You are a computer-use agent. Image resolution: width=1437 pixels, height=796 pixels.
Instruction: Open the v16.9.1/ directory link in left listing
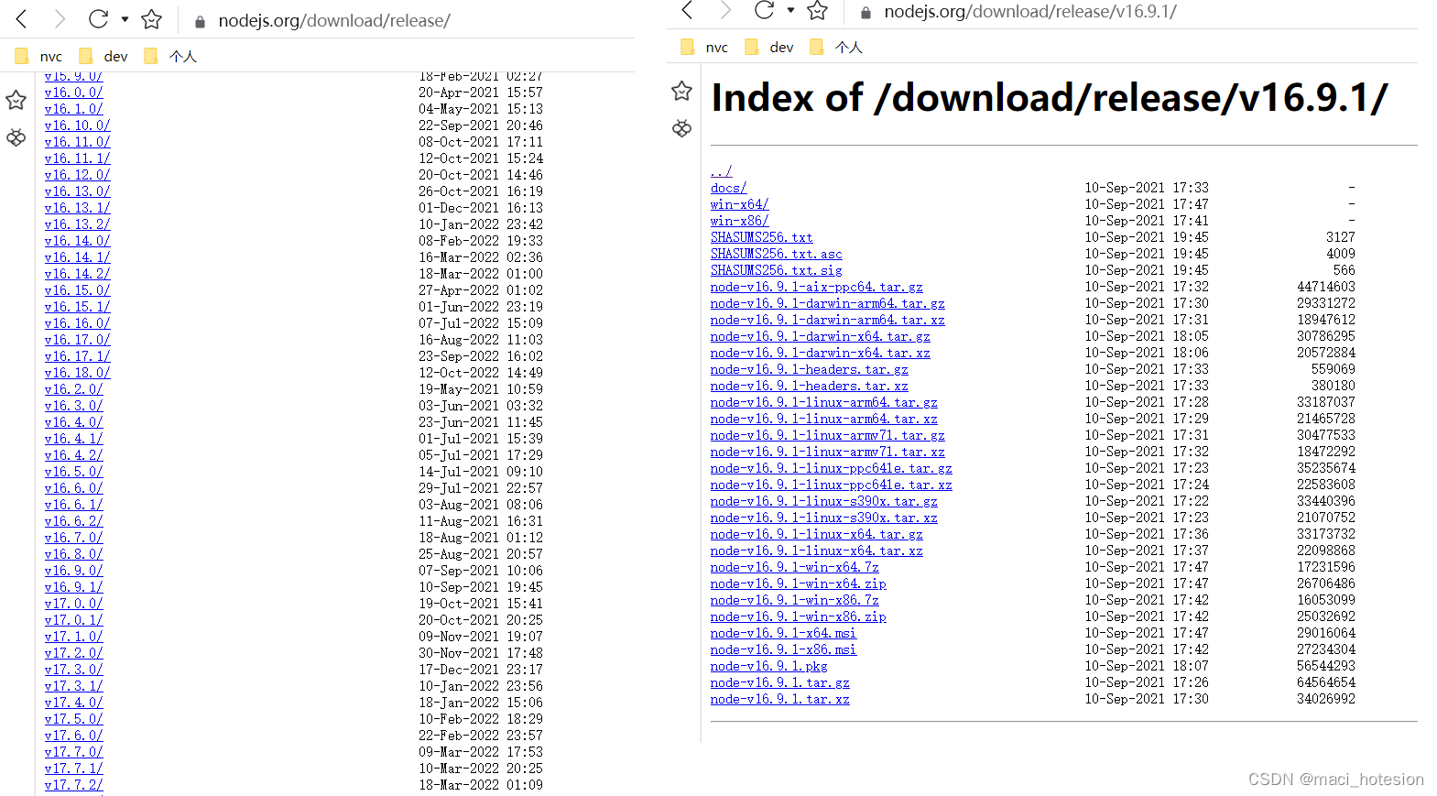(73, 587)
